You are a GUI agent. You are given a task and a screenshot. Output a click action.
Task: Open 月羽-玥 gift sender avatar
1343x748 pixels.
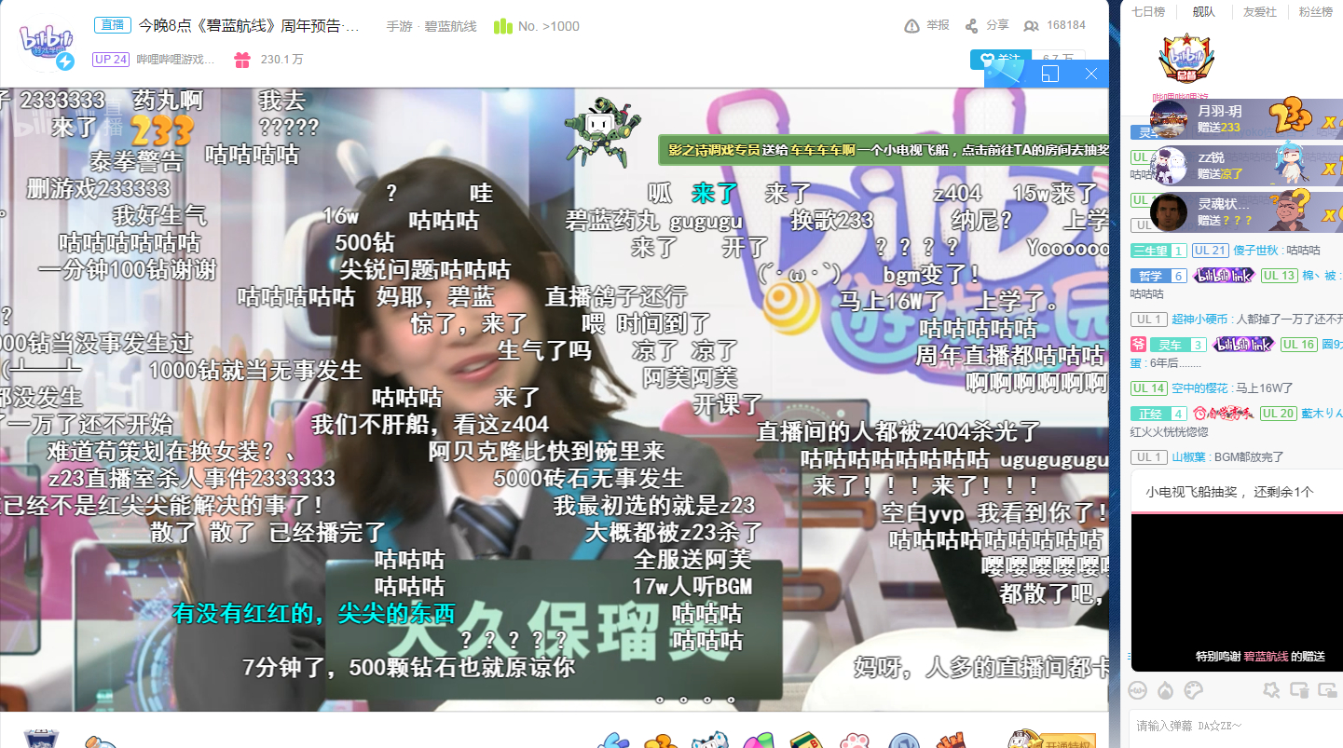(x=1169, y=118)
